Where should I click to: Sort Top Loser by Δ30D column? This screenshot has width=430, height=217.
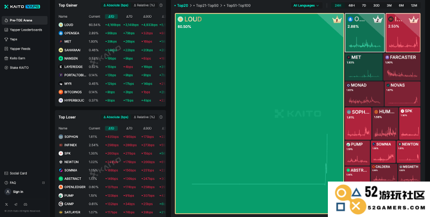coord(147,128)
